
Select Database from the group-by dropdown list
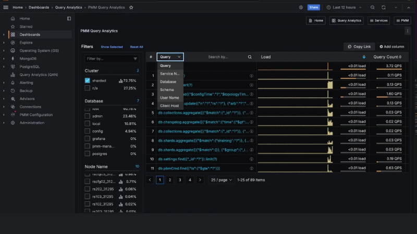point(168,82)
